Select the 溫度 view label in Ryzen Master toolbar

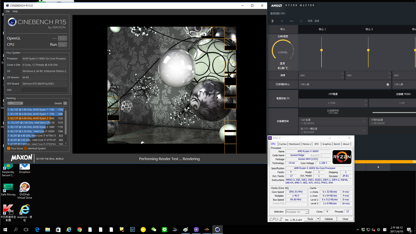[x=317, y=21]
